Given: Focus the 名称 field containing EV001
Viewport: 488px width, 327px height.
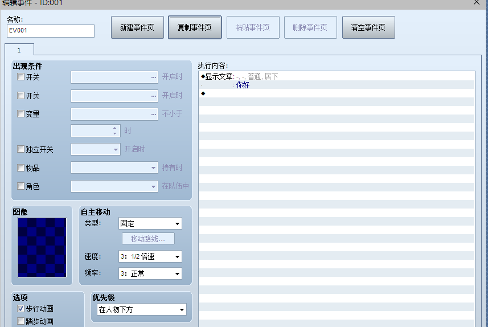Looking at the screenshot, I should pos(51,31).
